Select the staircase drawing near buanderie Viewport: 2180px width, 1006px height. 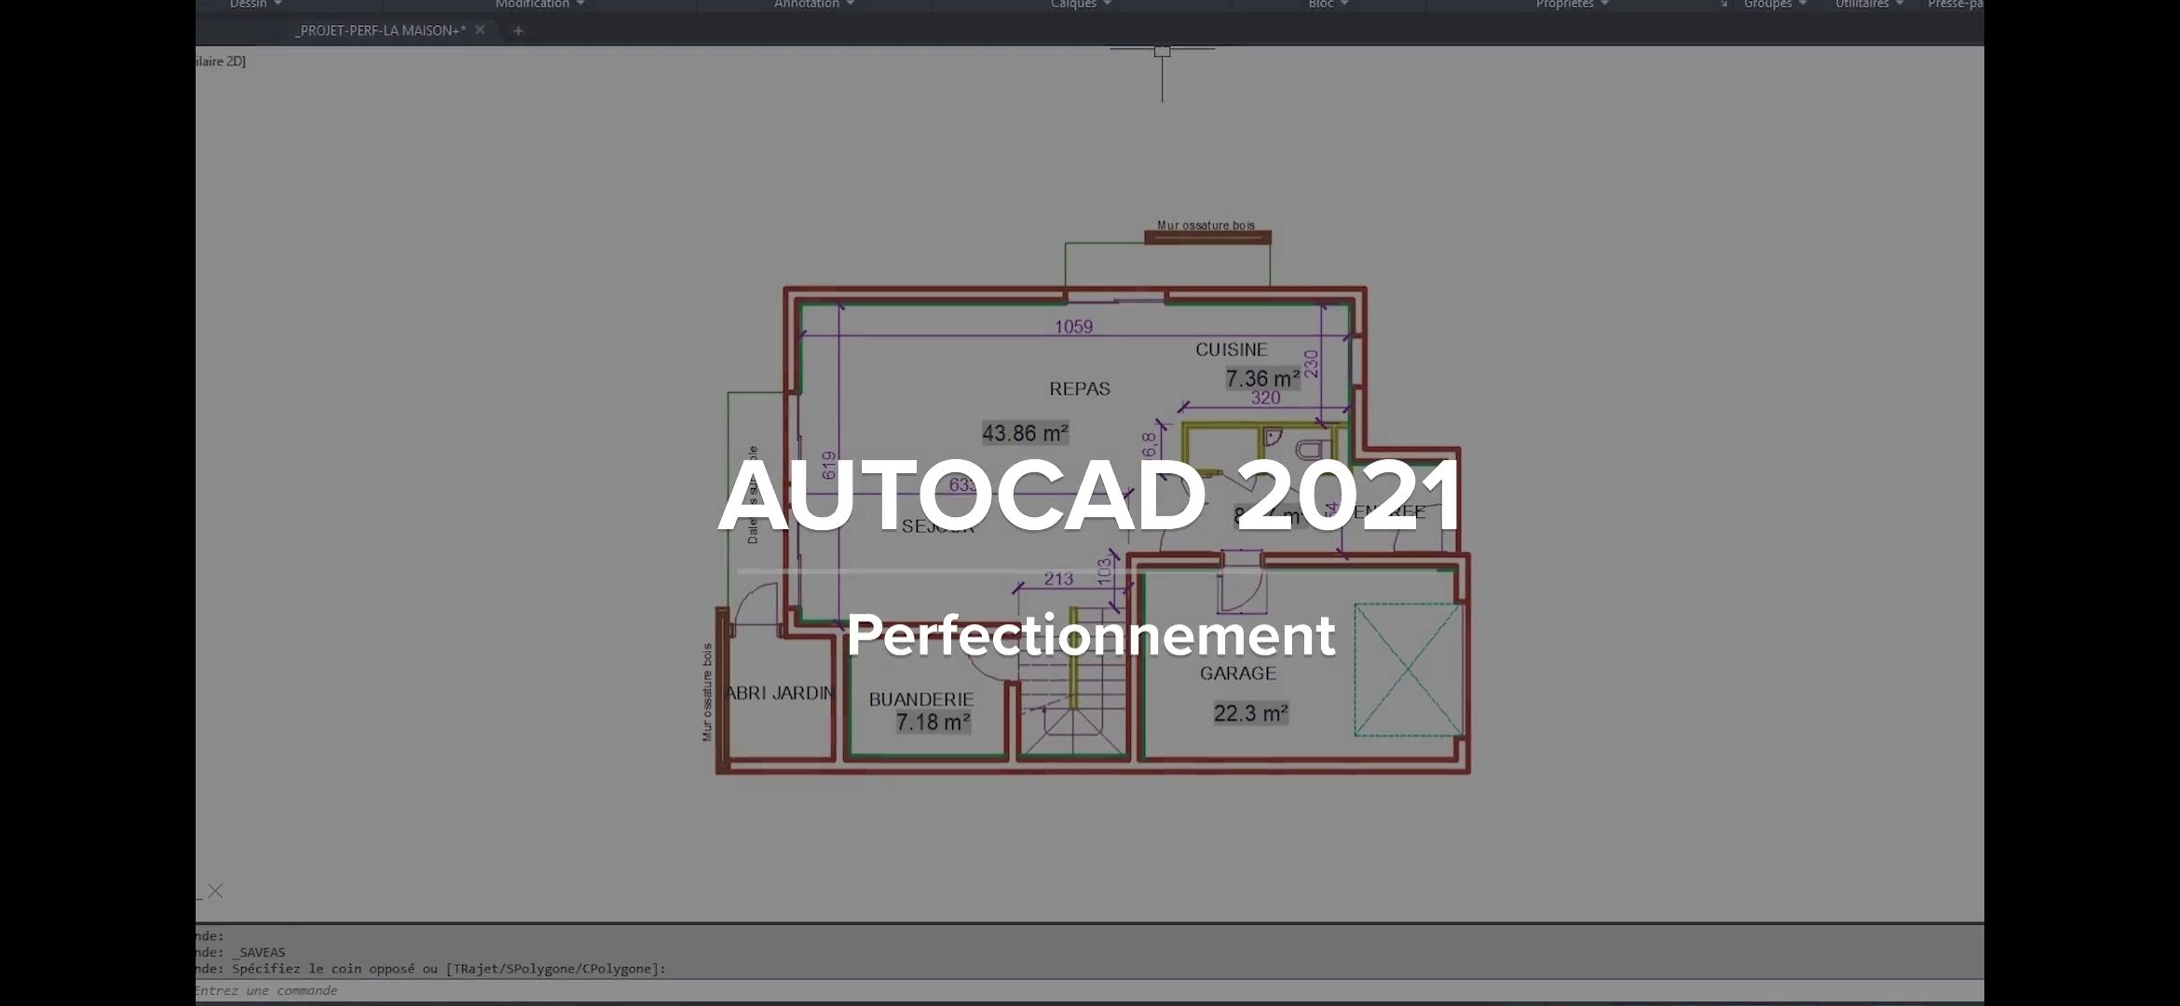coord(1072,683)
